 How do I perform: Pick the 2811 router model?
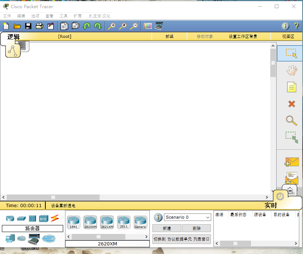(124, 222)
